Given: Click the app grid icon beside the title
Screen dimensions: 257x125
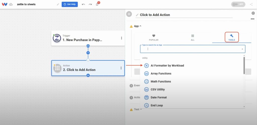Looking at the screenshot, I should 129,14.
